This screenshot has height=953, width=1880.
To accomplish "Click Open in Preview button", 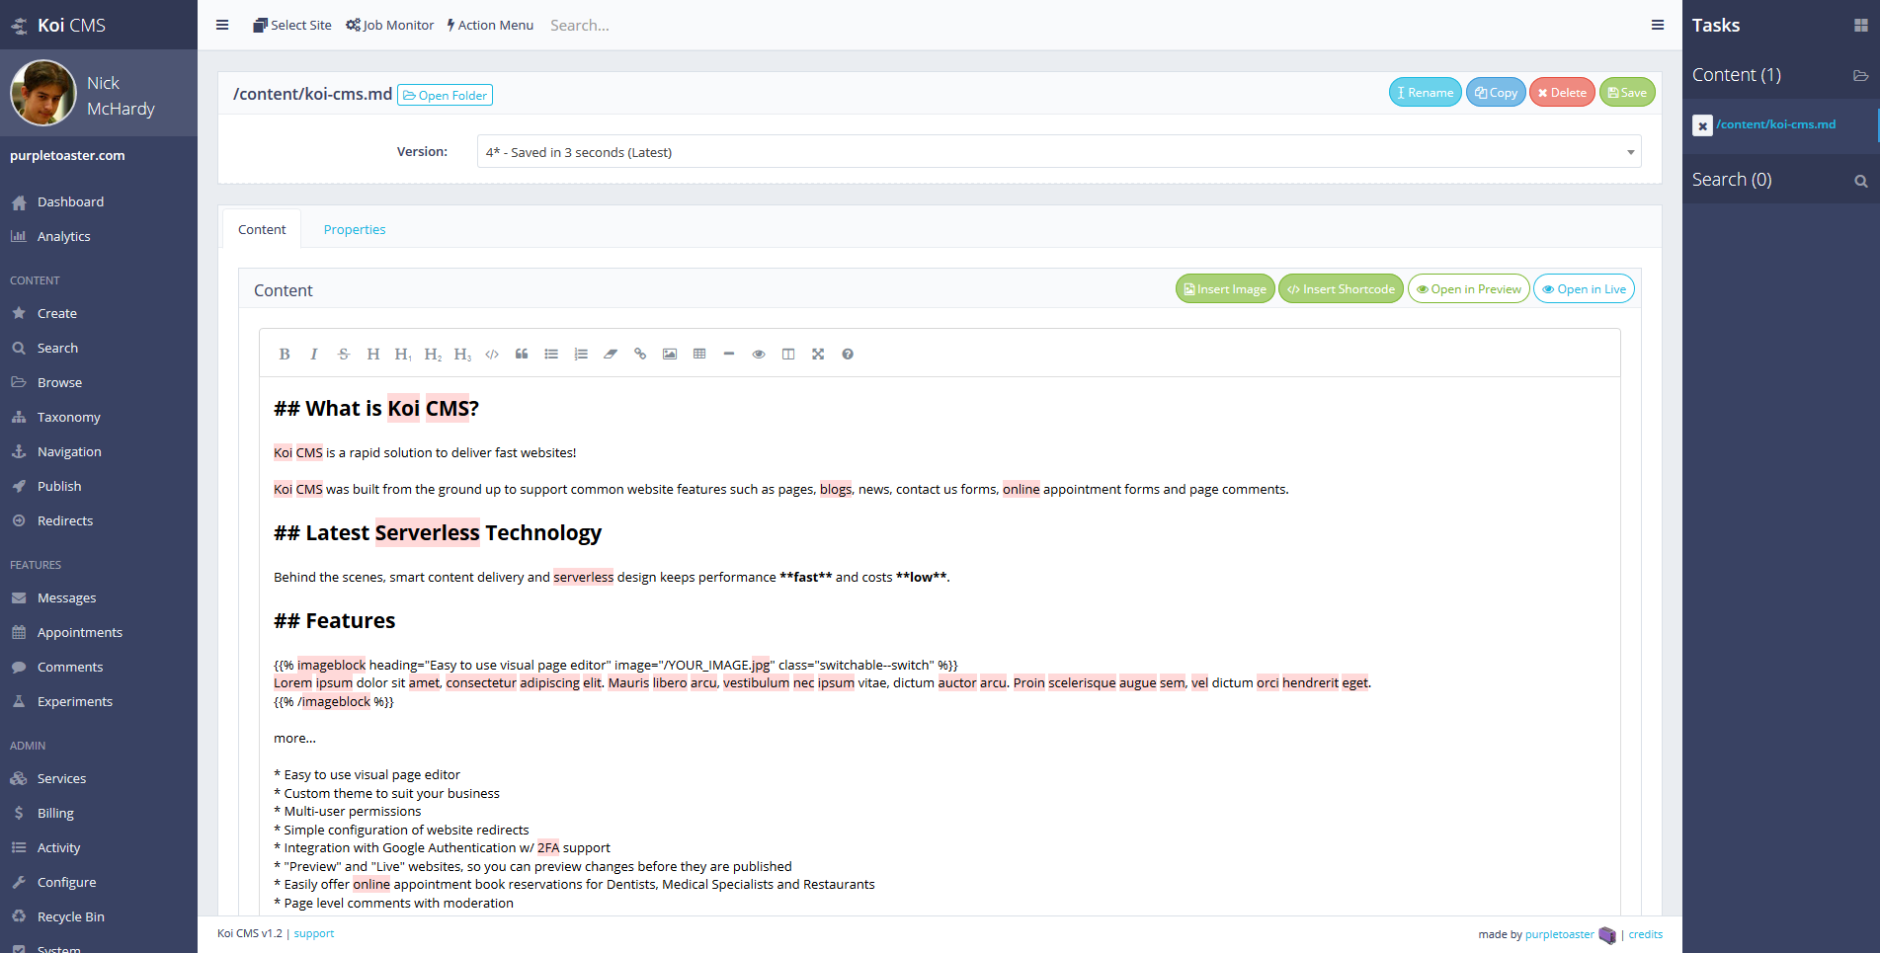I will [1468, 288].
